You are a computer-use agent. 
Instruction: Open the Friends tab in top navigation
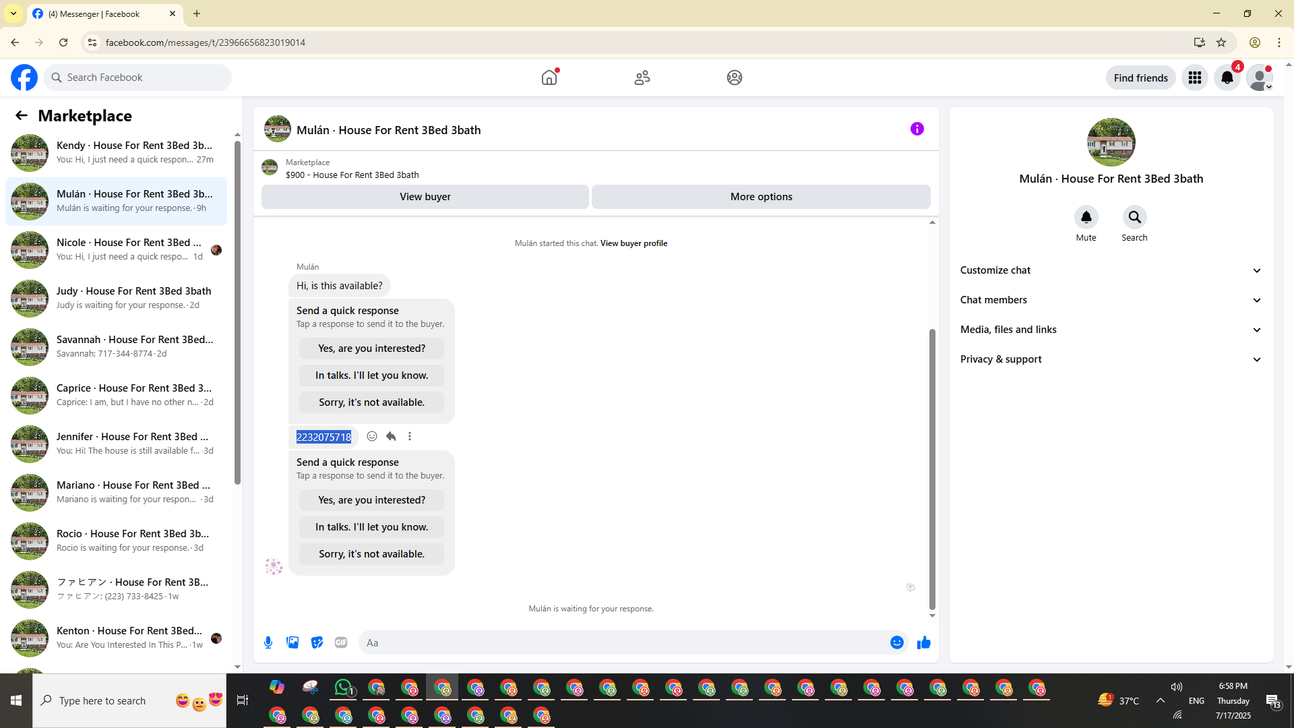642,78
